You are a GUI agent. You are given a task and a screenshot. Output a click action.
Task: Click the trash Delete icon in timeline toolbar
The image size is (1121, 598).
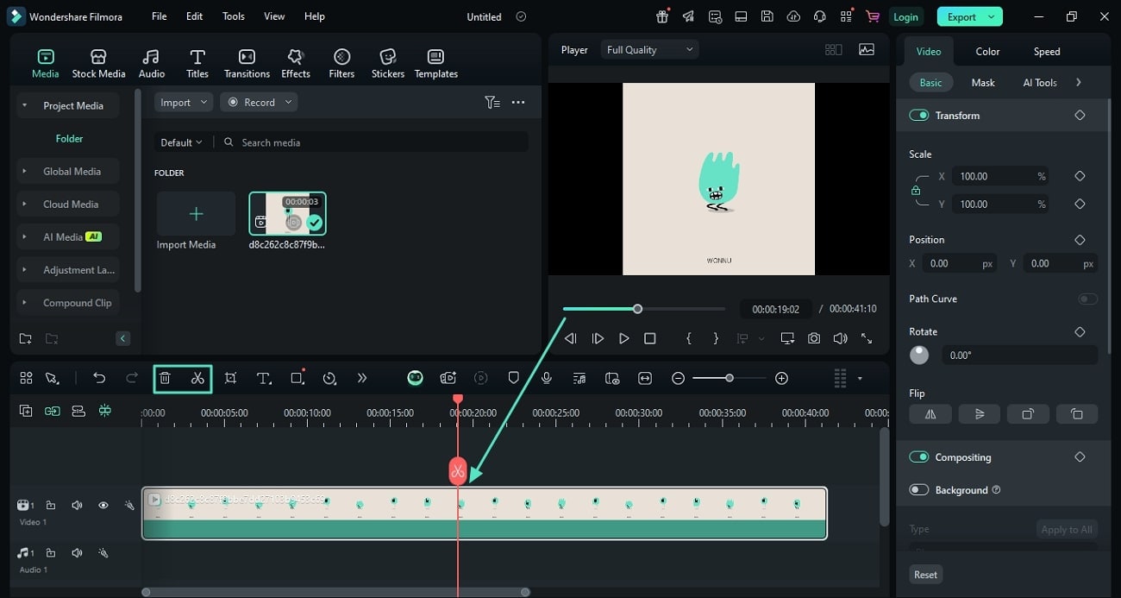click(x=166, y=378)
